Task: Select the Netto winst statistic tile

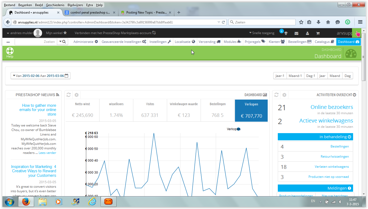Action: (x=83, y=110)
